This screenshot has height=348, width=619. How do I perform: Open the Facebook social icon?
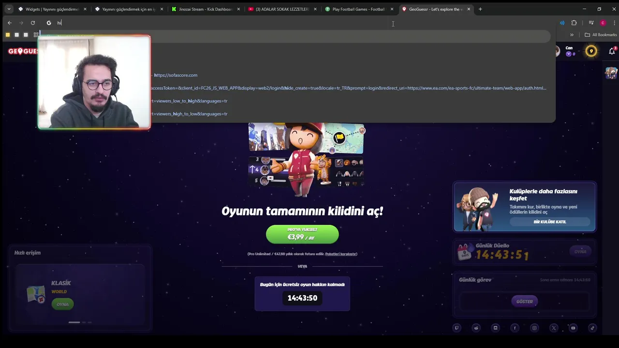[x=515, y=328]
